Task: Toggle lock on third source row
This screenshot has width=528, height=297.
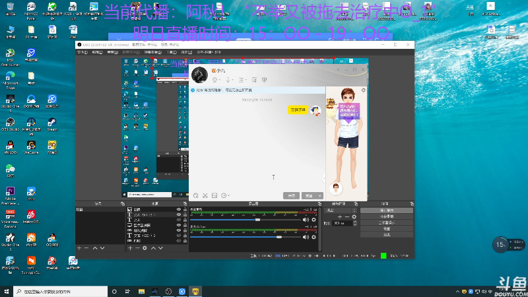Action: (x=185, y=220)
